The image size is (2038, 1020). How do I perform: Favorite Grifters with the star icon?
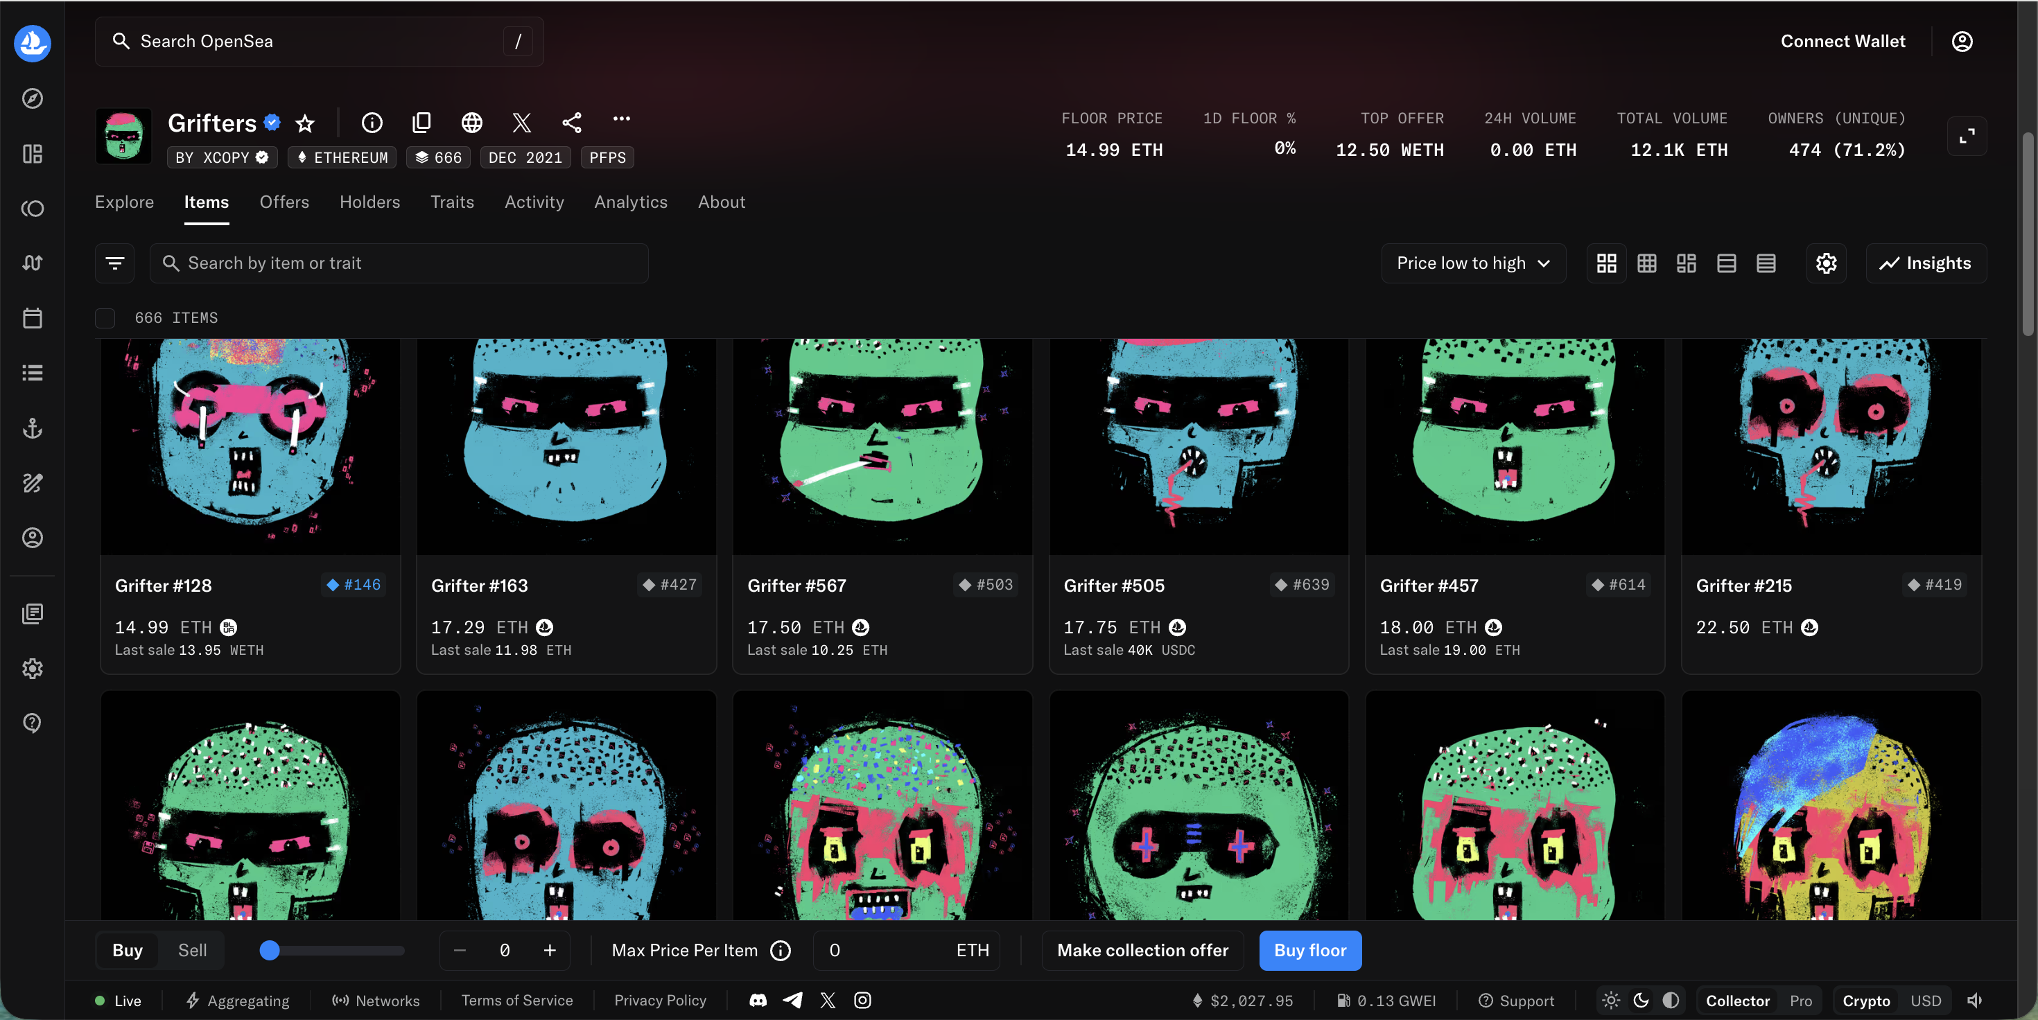pyautogui.click(x=304, y=123)
